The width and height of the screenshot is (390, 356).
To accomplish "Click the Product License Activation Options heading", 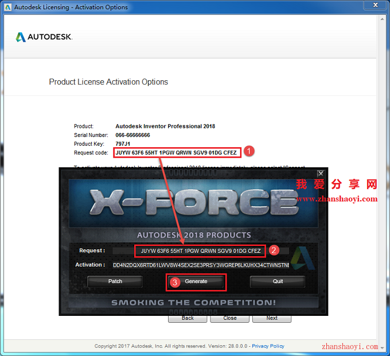I will coord(108,82).
